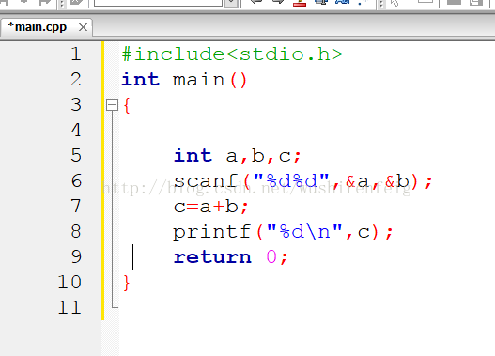The height and width of the screenshot is (356, 495).
Task: Click line number 4 in the margin
Action: pyautogui.click(x=76, y=130)
